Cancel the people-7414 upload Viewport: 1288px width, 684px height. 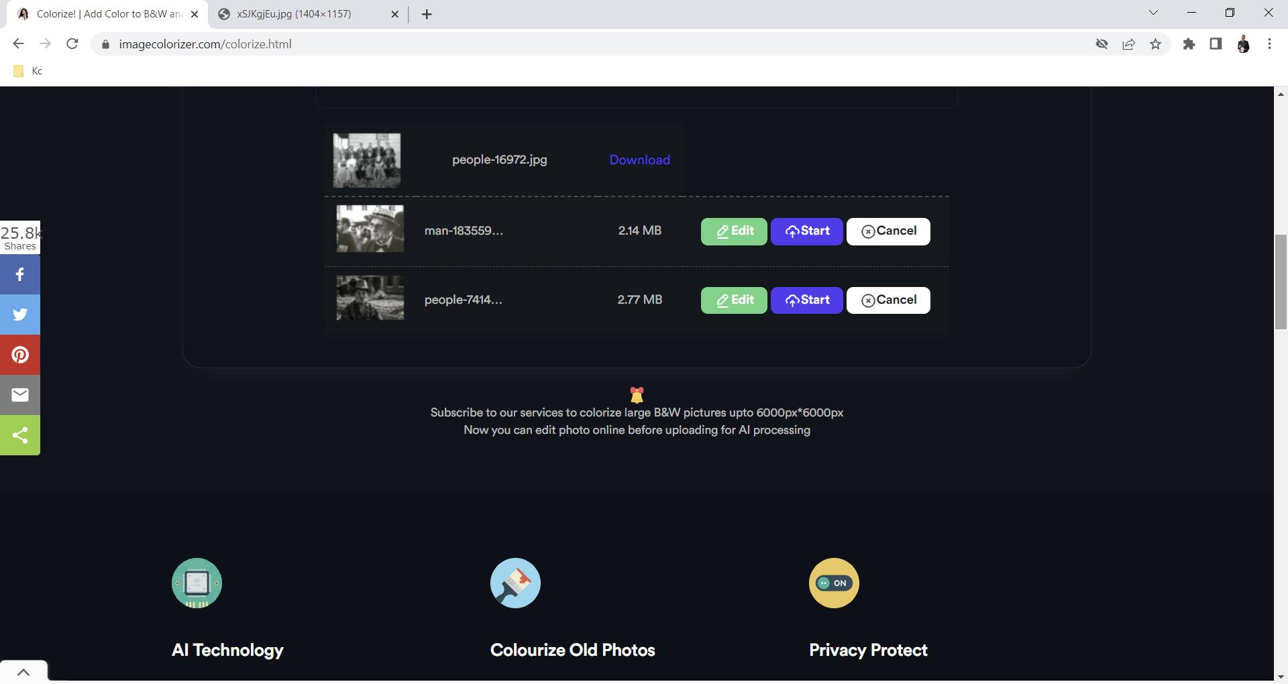(x=888, y=300)
